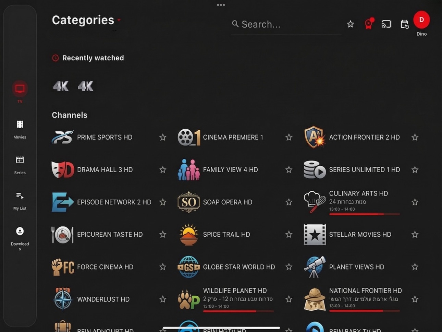Select the Soap Opera HD SO logo

click(189, 202)
